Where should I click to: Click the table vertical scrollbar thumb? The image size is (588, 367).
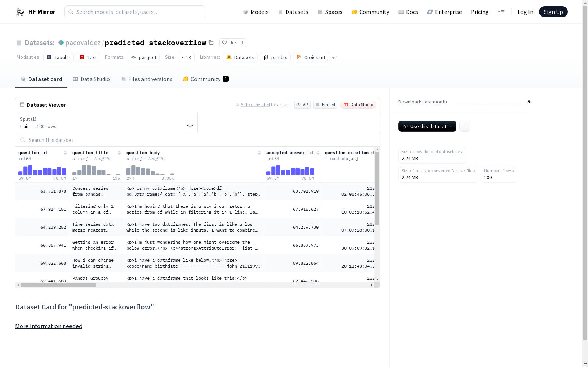point(377,189)
